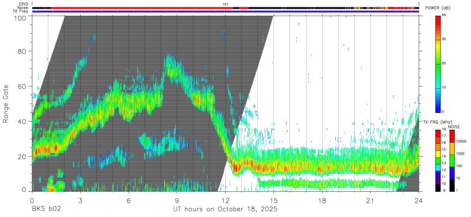Click the 80 tick on the range gate axis

click(x=22, y=51)
